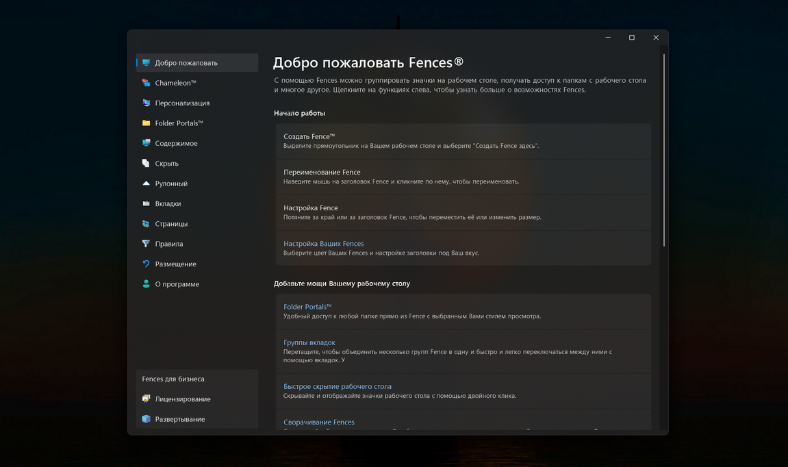The height and width of the screenshot is (467, 788).
Task: Select Folder Portals™ in the sidebar
Action: tap(197, 123)
